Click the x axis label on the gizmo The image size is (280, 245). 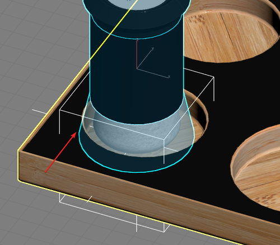169,77
